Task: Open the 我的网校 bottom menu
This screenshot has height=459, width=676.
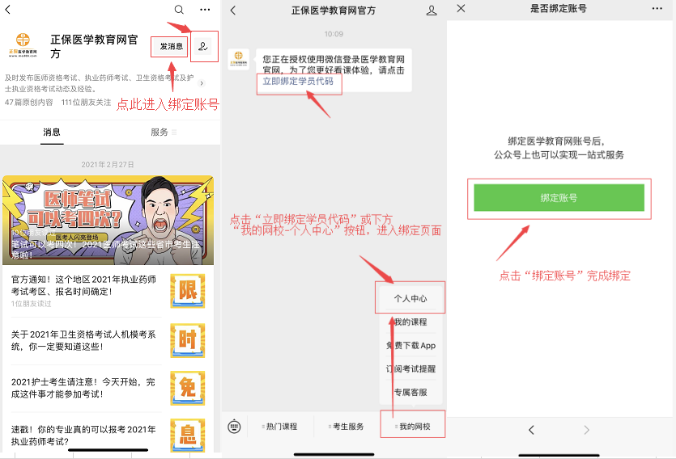Action: tap(413, 427)
